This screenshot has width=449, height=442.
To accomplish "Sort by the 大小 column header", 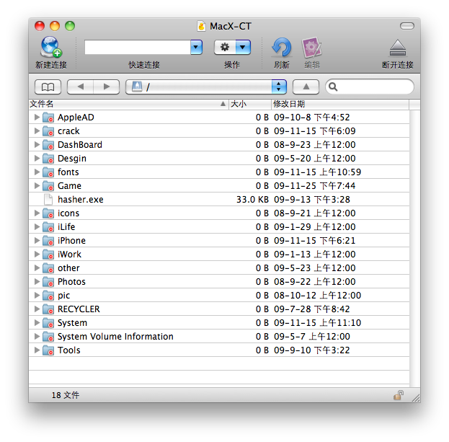I will (x=249, y=105).
